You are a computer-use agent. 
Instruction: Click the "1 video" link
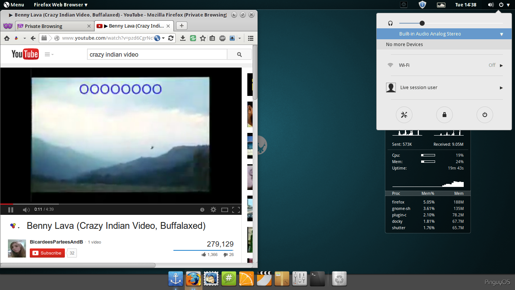[x=95, y=242]
